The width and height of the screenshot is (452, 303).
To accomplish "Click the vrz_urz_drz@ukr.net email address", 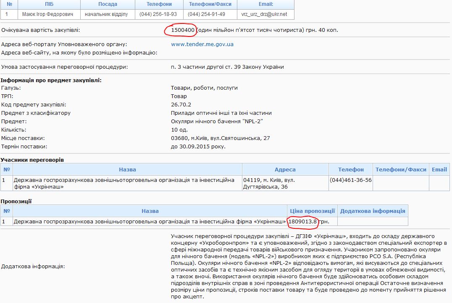I will pos(264,14).
